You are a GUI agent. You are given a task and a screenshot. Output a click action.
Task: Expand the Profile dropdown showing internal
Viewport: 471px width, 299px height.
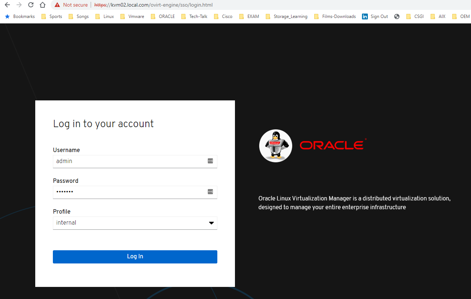click(x=135, y=223)
